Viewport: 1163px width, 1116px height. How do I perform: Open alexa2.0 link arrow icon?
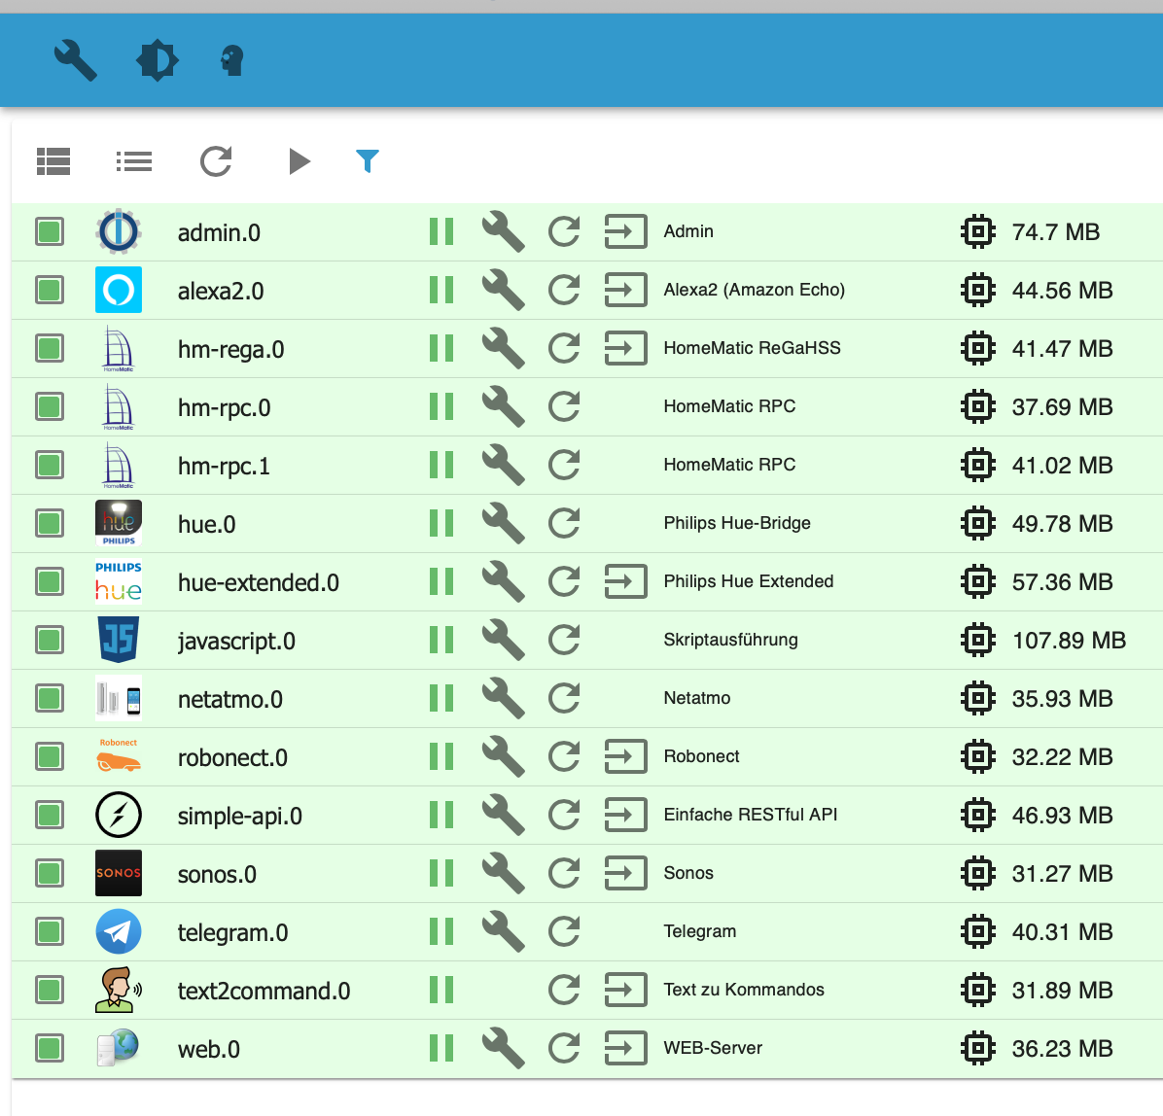tap(626, 290)
